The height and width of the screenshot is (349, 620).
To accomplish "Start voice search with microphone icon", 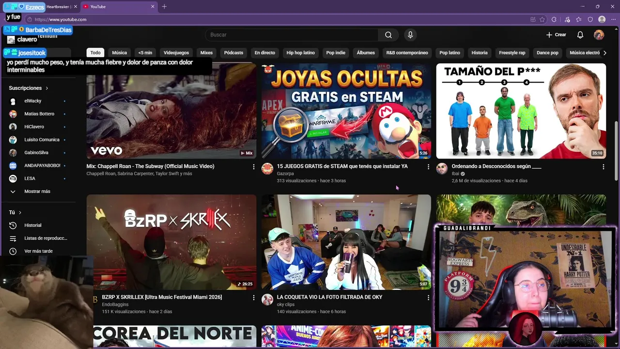I will tap(410, 35).
